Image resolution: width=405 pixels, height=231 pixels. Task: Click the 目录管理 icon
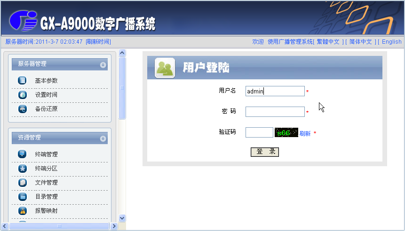pyautogui.click(x=23, y=196)
